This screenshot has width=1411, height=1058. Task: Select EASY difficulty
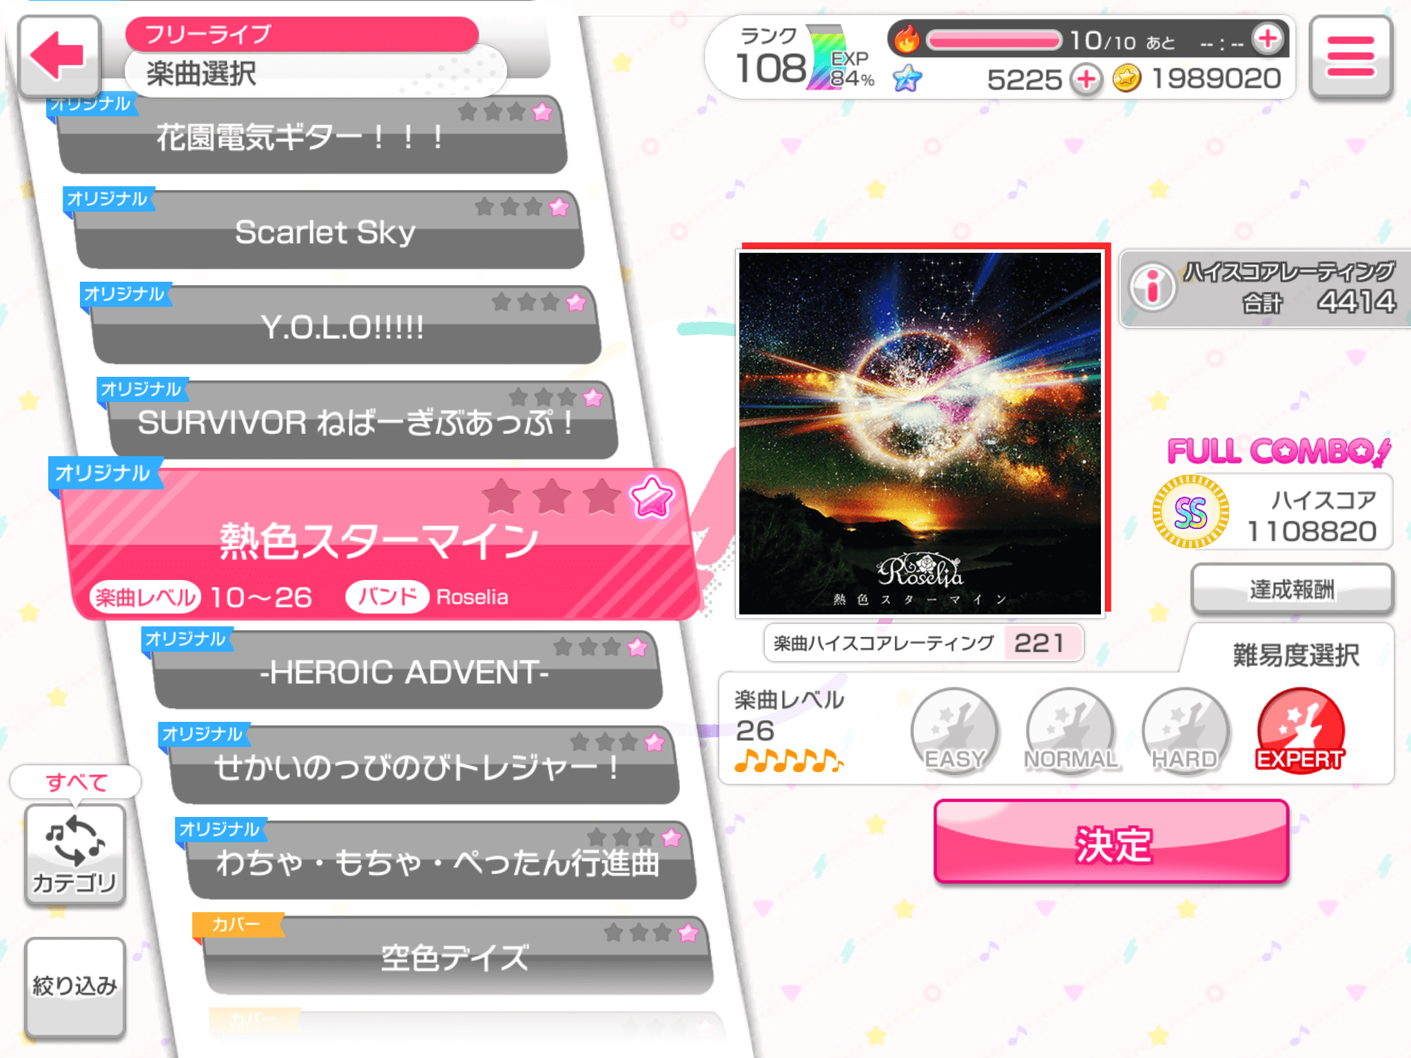(x=955, y=732)
